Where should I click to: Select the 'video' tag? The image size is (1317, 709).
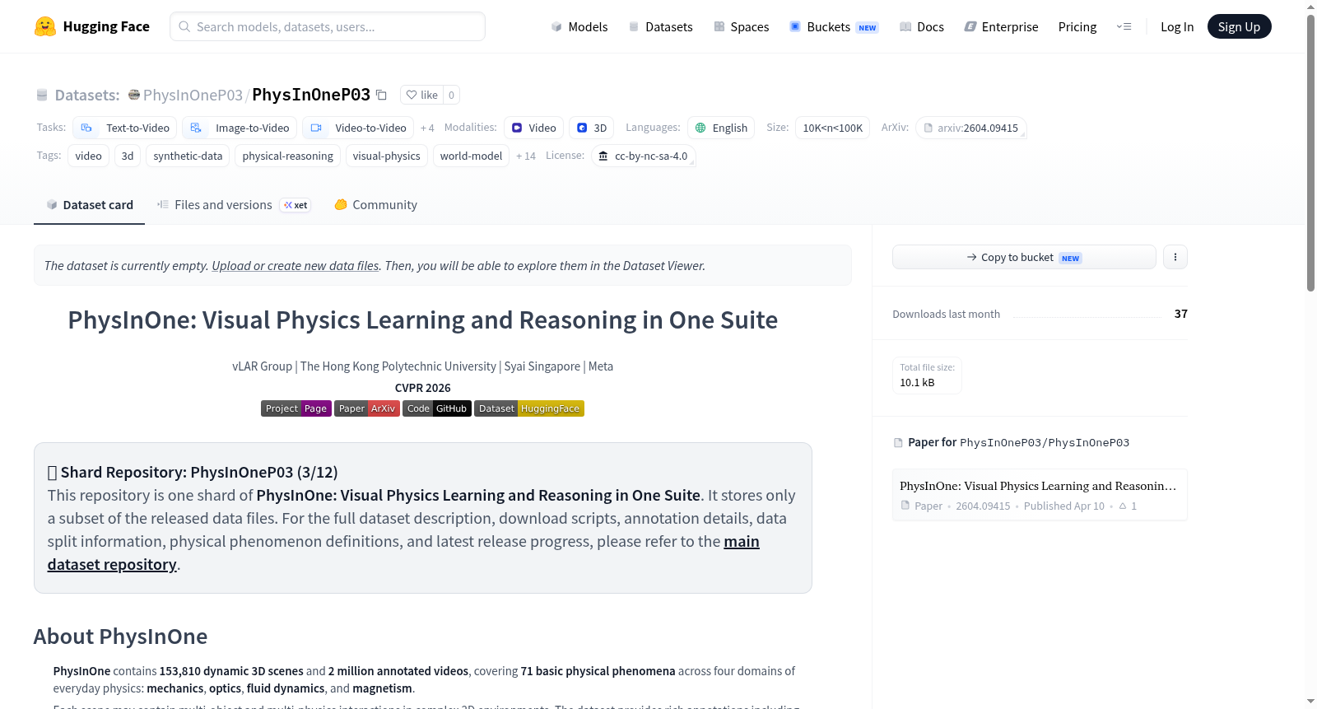(x=88, y=156)
